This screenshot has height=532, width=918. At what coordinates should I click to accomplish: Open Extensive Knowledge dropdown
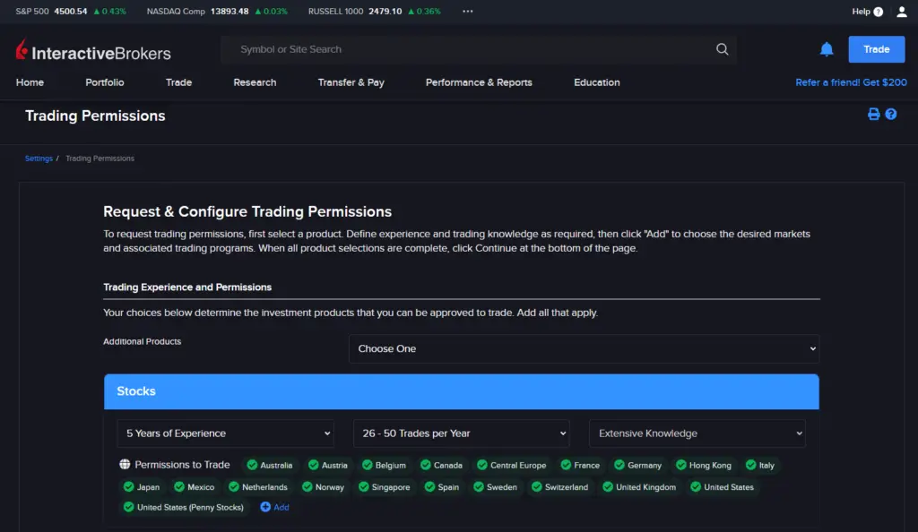click(697, 433)
